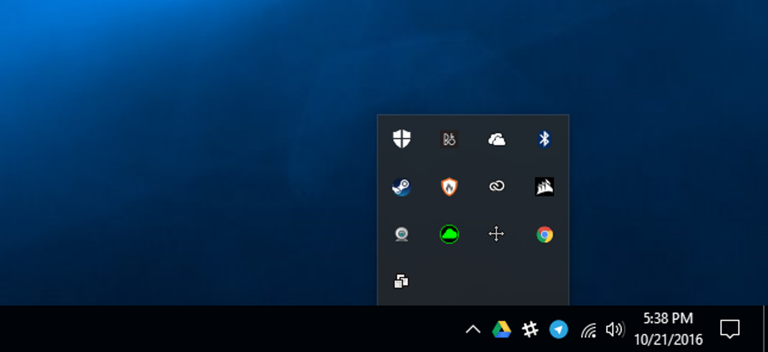768x352 pixels.
Task: Open the Bluetooth devices tray icon
Action: tap(544, 139)
